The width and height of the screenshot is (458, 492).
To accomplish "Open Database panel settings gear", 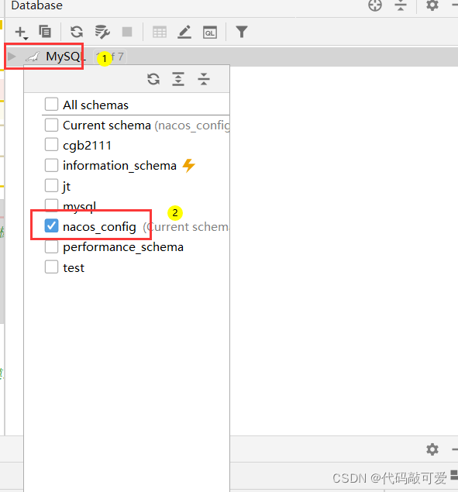I will (432, 5).
